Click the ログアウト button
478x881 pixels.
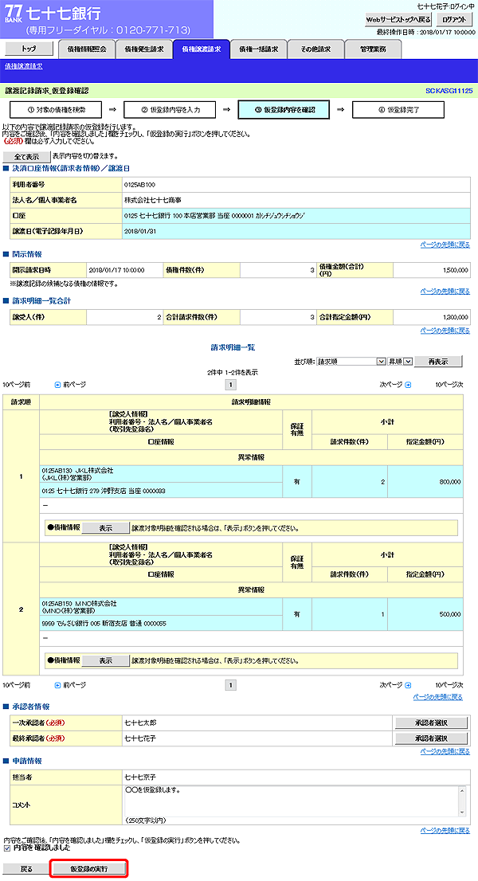[456, 20]
